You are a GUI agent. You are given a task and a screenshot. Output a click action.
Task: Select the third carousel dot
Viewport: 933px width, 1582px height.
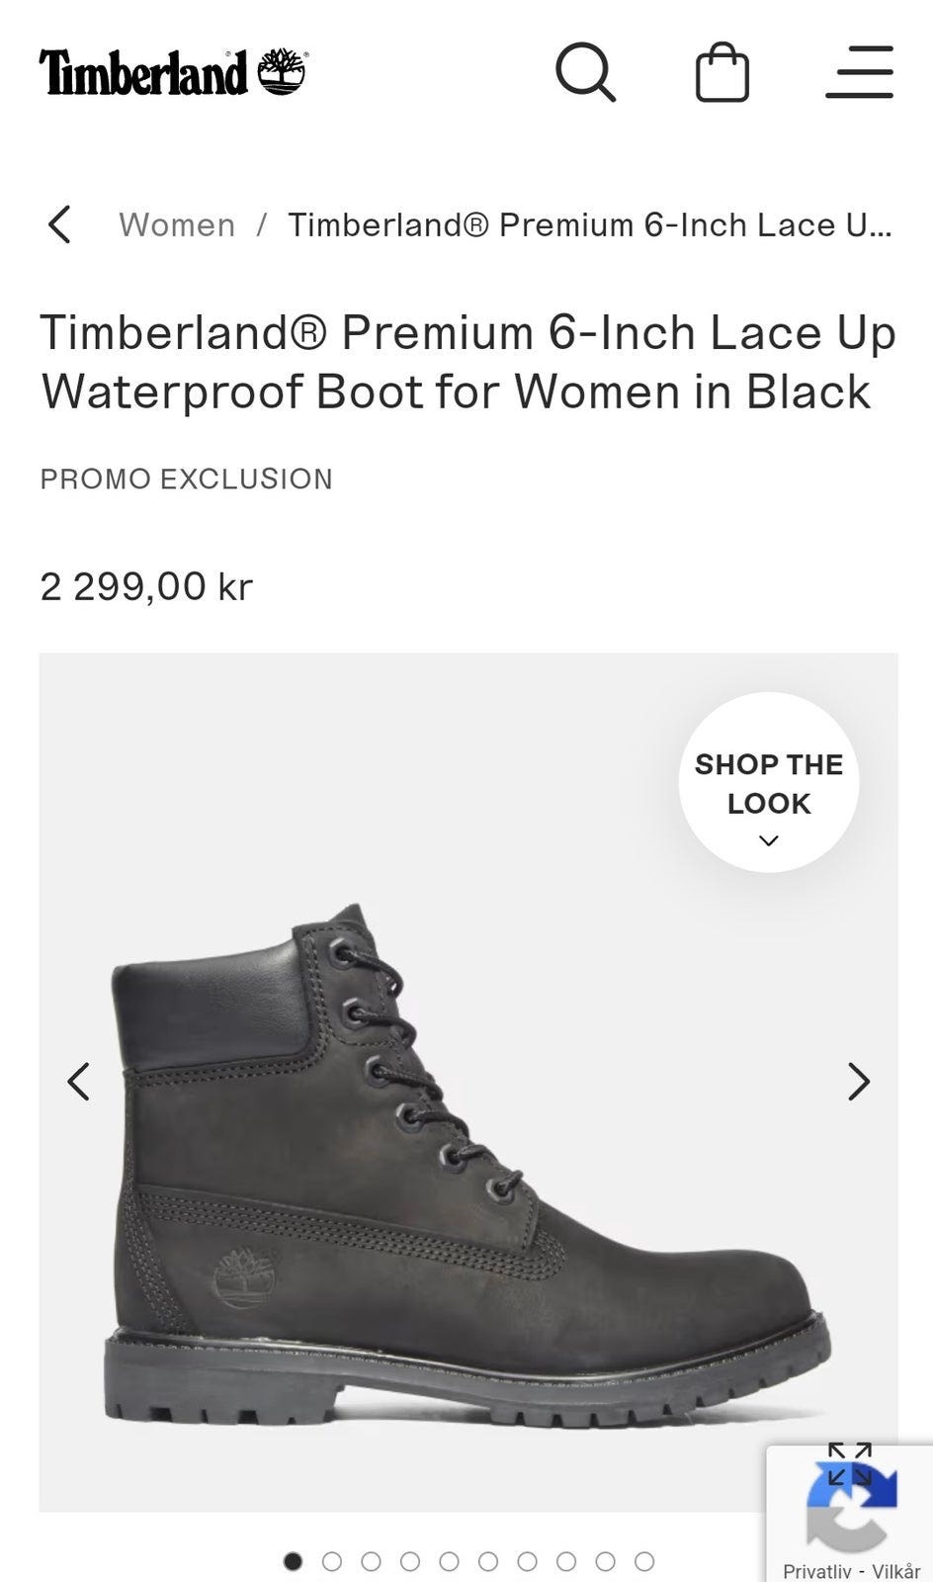371,1561
